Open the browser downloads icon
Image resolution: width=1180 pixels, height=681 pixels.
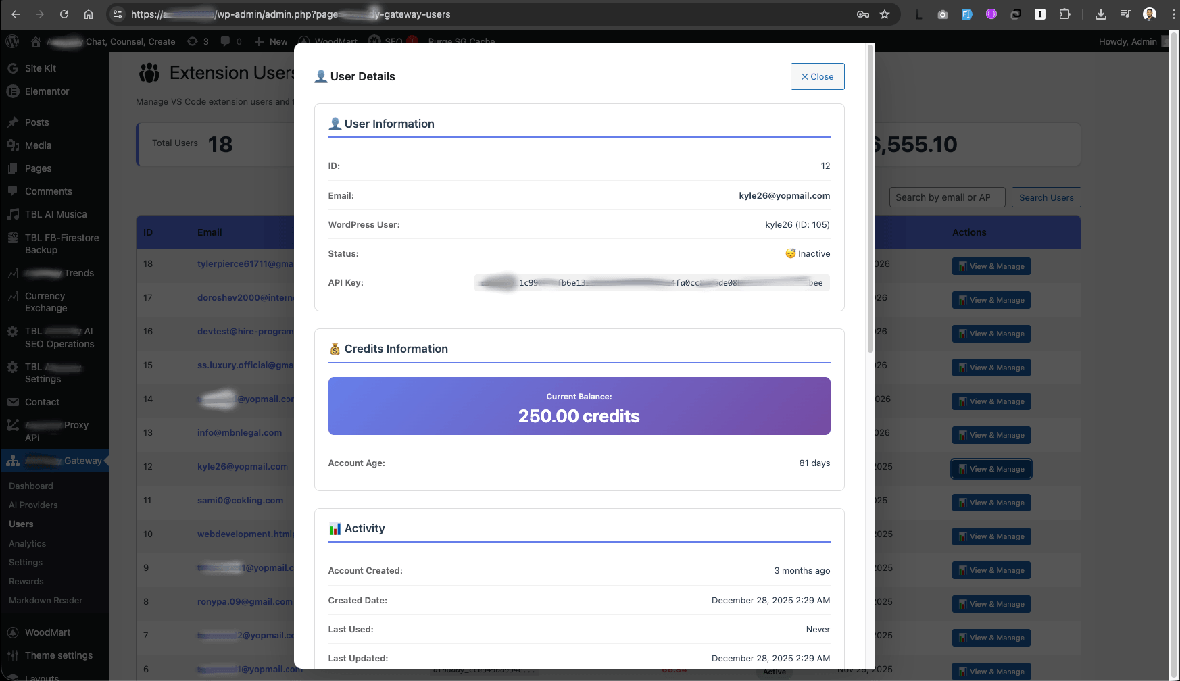click(x=1101, y=14)
